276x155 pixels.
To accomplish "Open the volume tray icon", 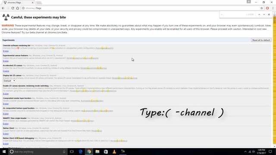I will pyautogui.click(x=254, y=152).
